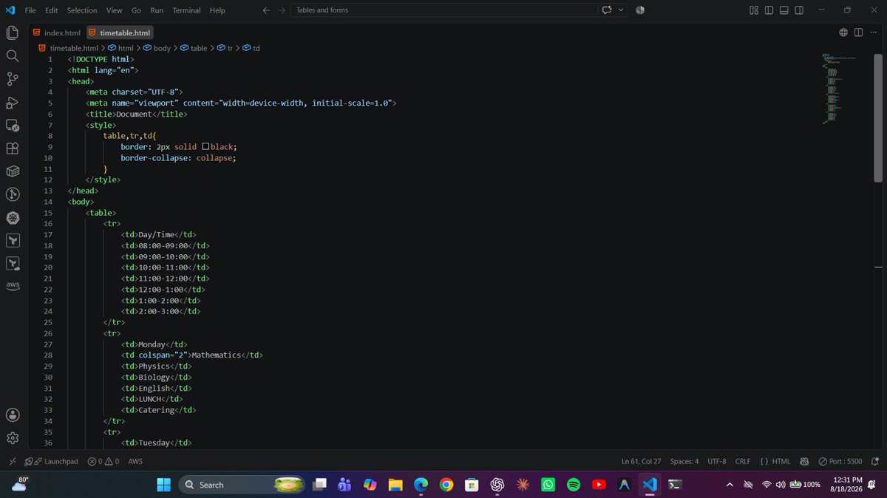Click Launchpad in the status bar
The width and height of the screenshot is (887, 498).
[x=52, y=461]
